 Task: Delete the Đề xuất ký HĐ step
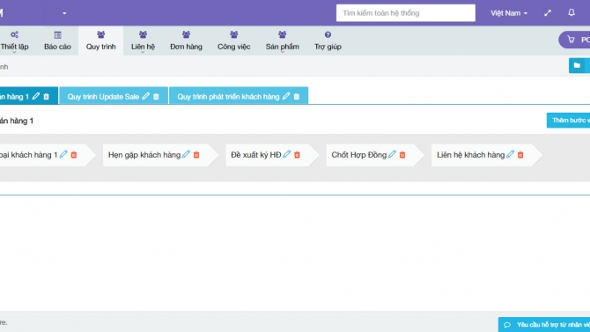(297, 155)
